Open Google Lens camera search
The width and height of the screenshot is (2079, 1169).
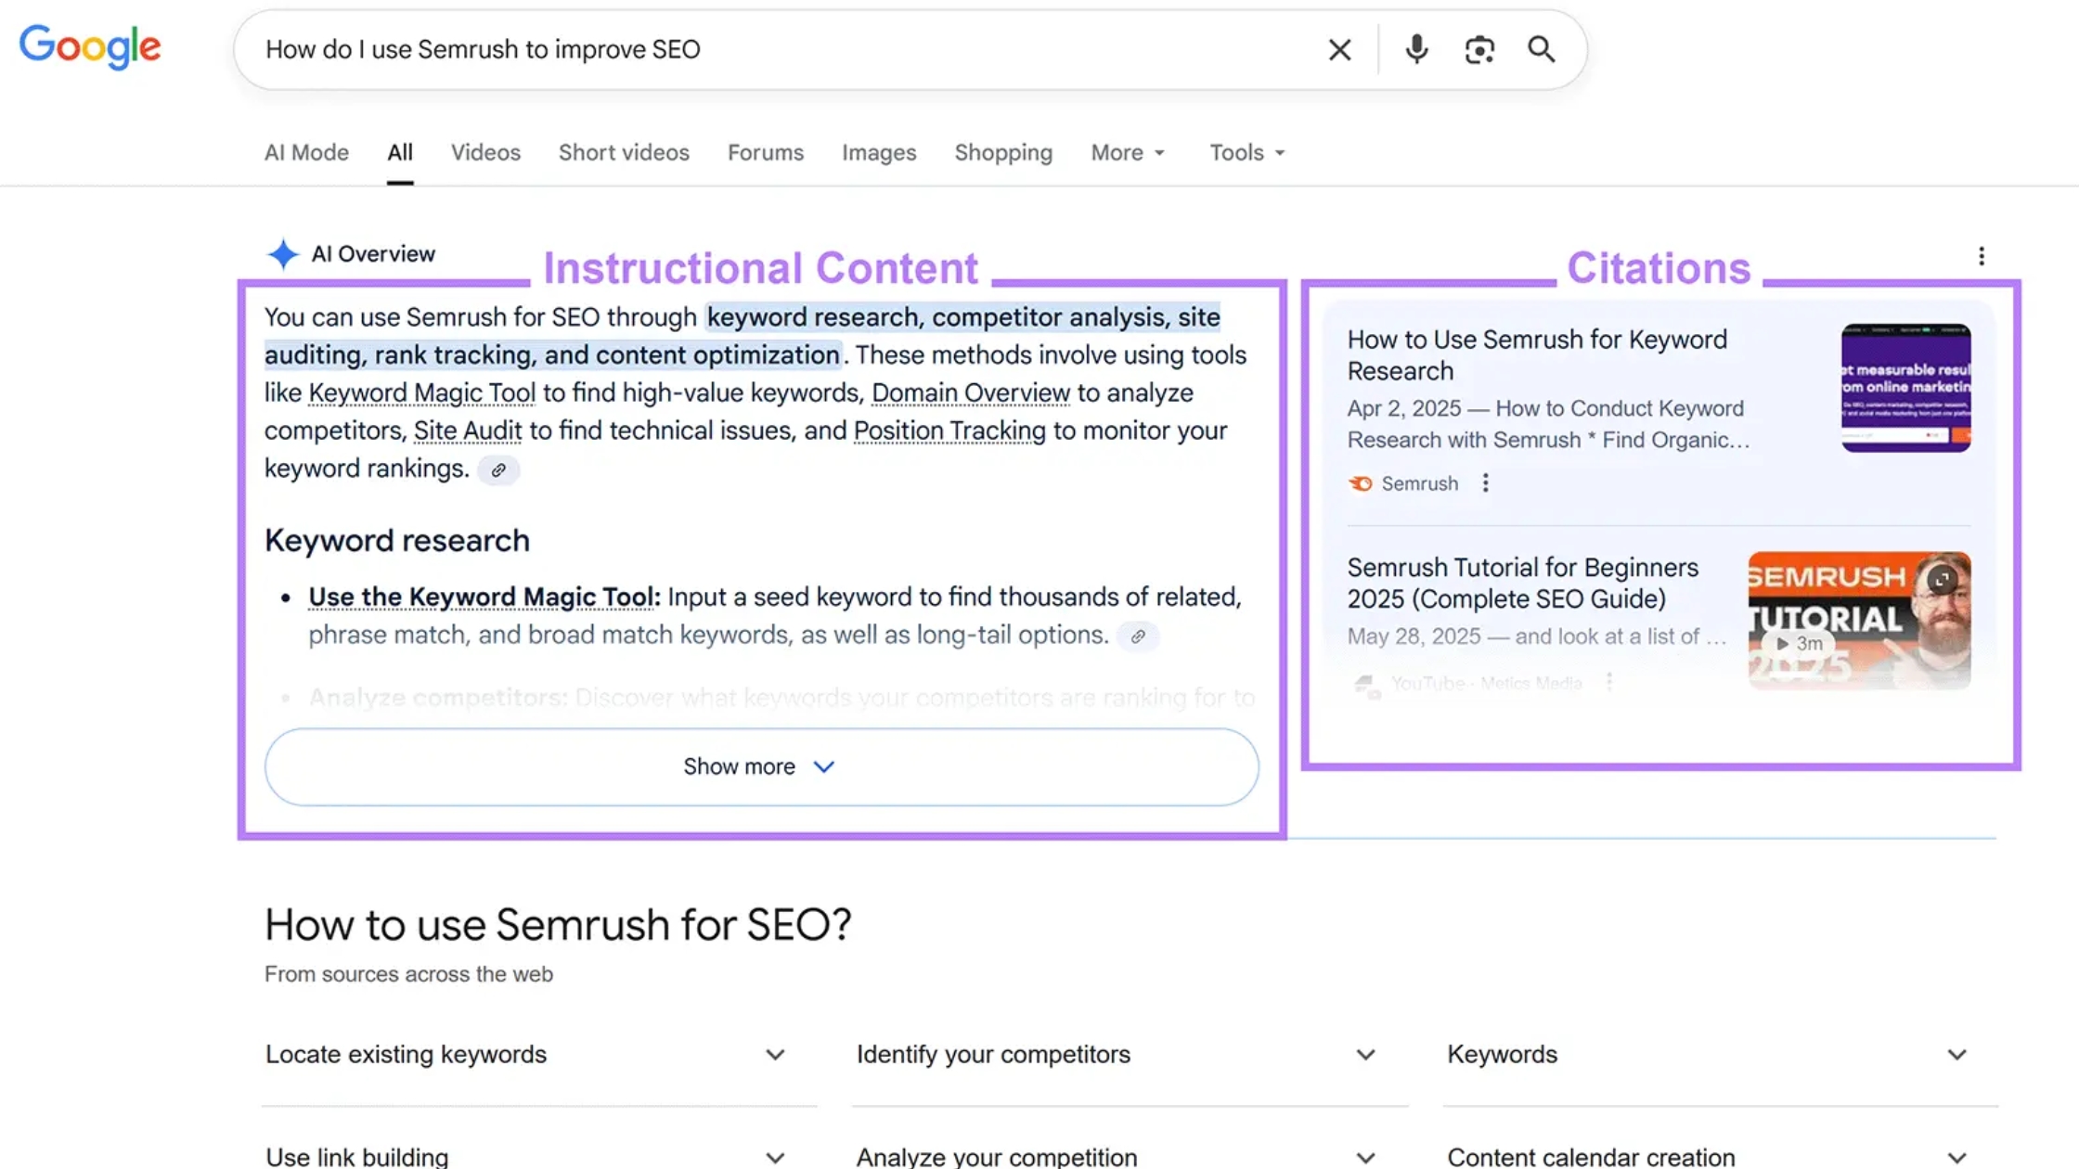(x=1479, y=49)
